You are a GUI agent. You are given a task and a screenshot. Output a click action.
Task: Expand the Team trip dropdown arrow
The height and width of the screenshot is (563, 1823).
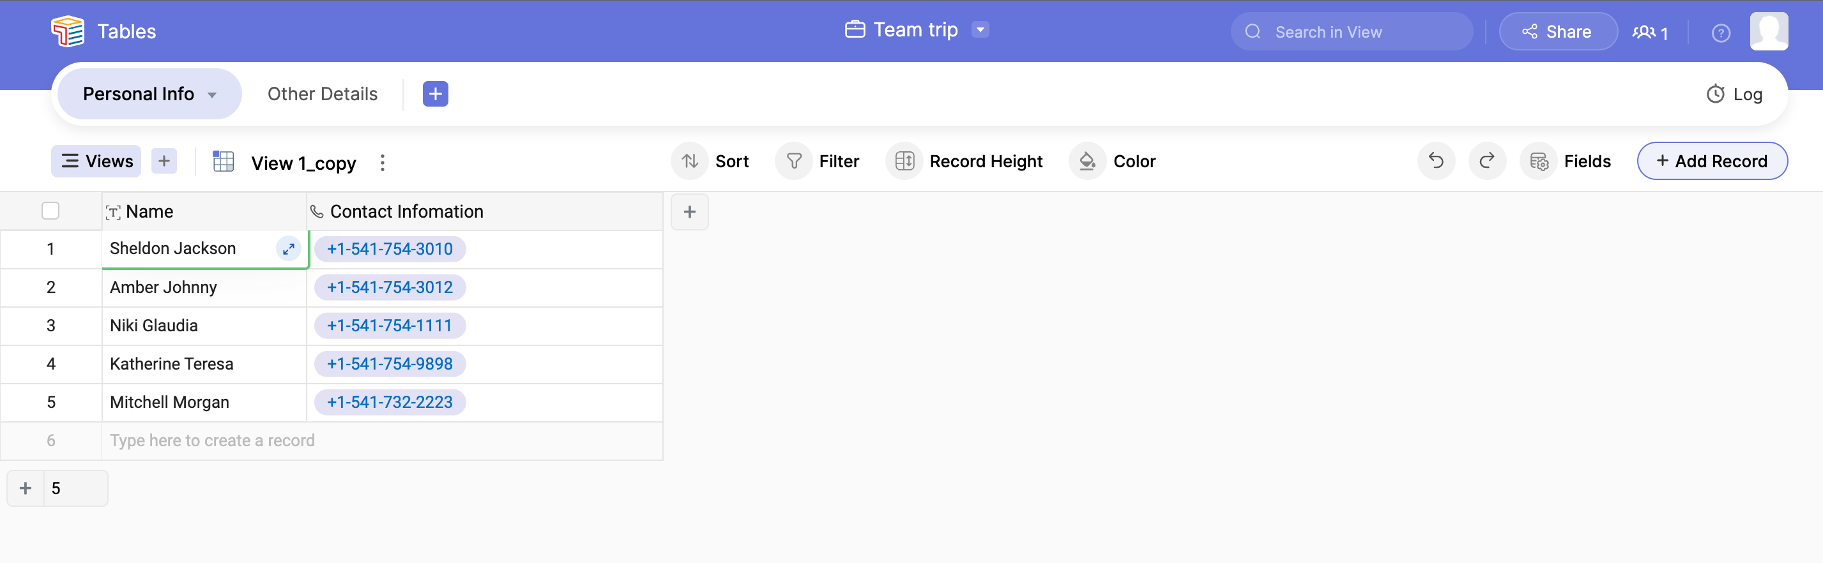tap(980, 30)
